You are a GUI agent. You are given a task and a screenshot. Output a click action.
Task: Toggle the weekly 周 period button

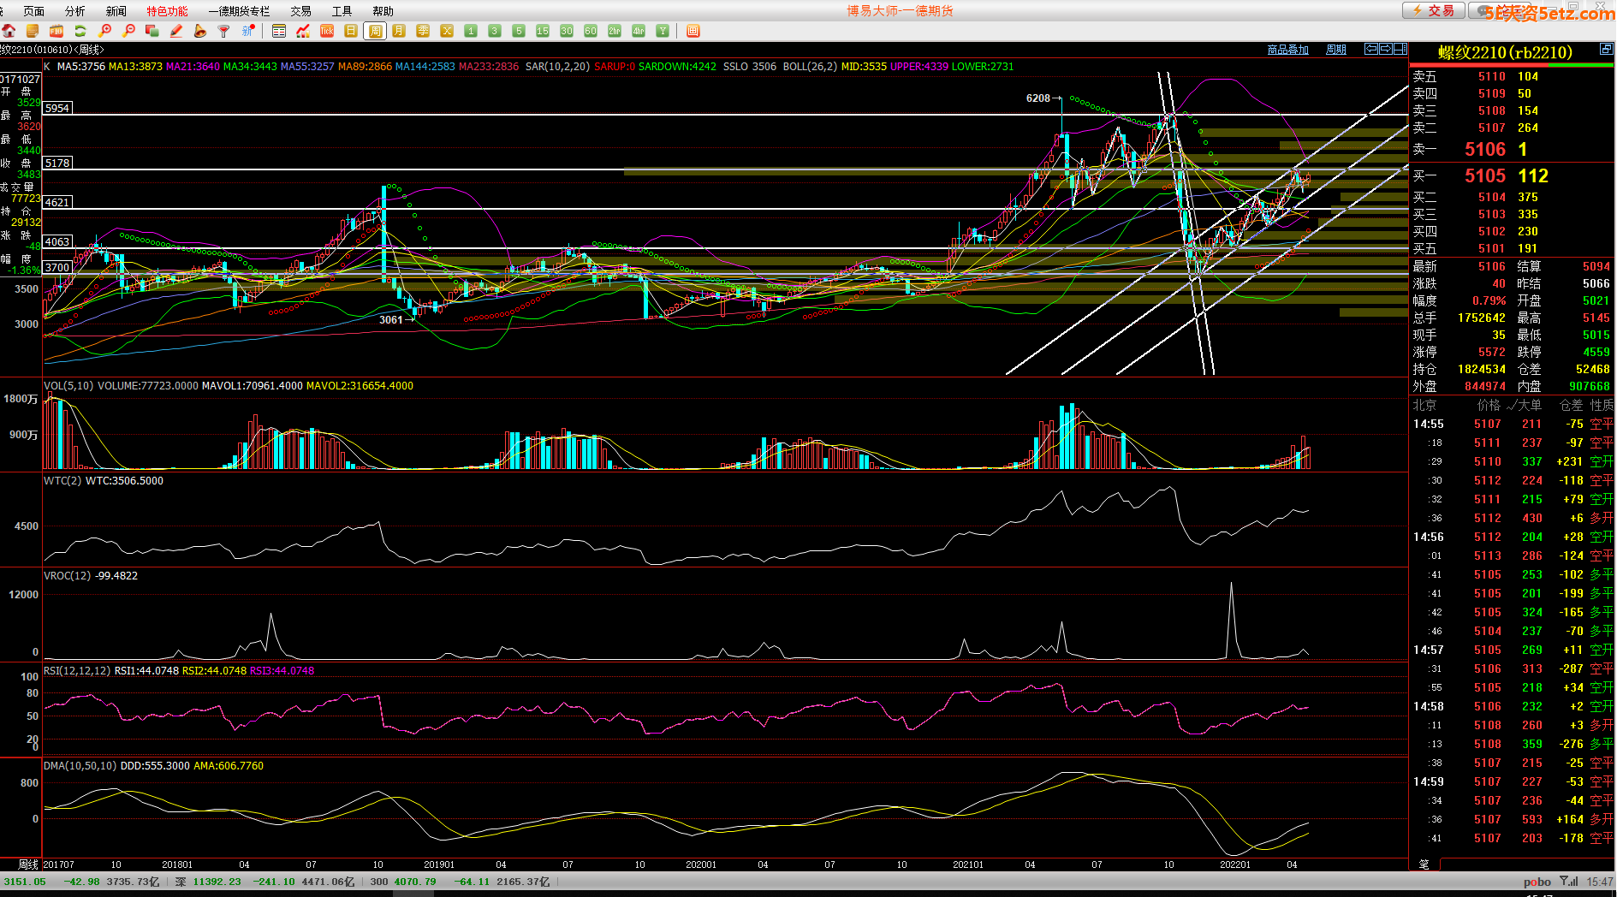pos(375,31)
